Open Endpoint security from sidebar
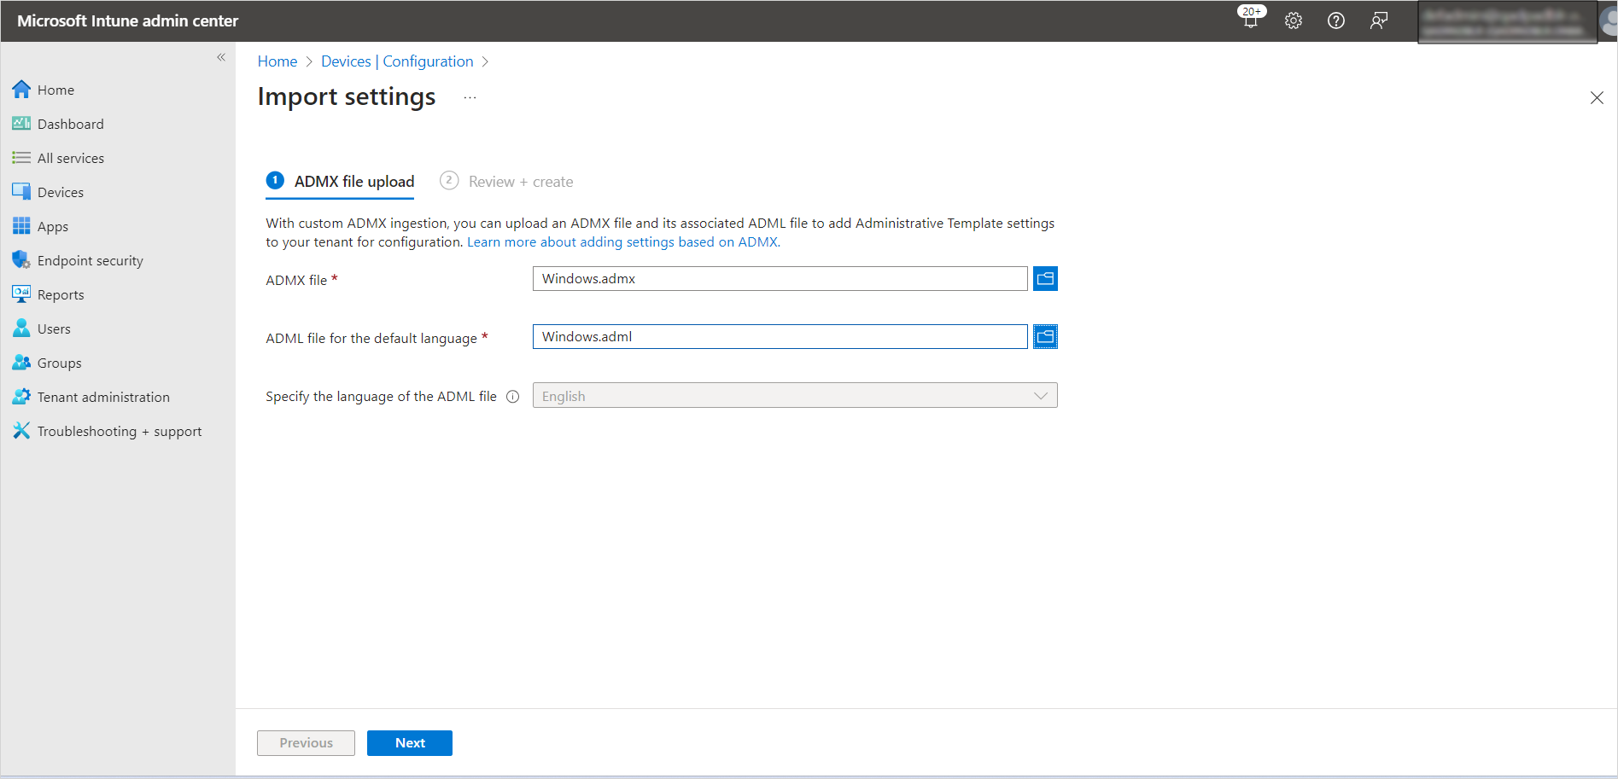 tap(90, 261)
